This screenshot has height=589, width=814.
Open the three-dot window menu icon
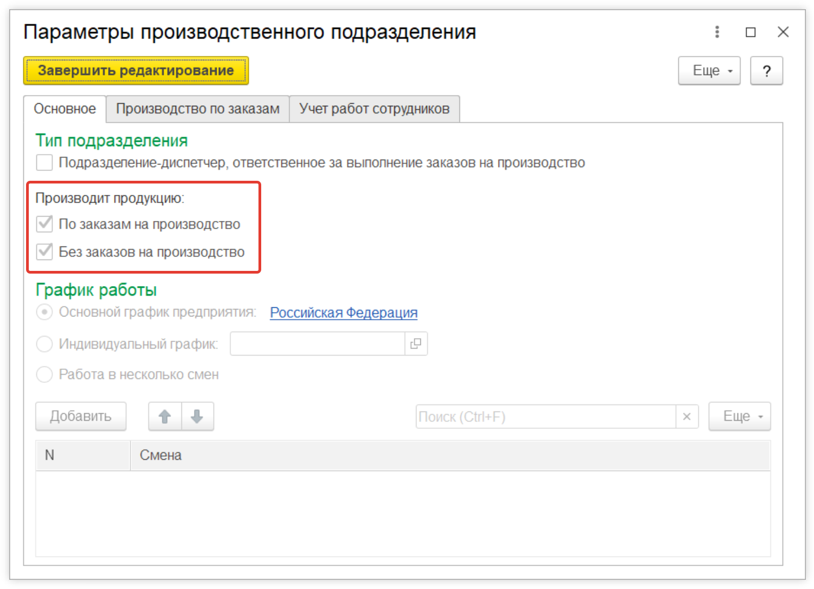(x=717, y=32)
